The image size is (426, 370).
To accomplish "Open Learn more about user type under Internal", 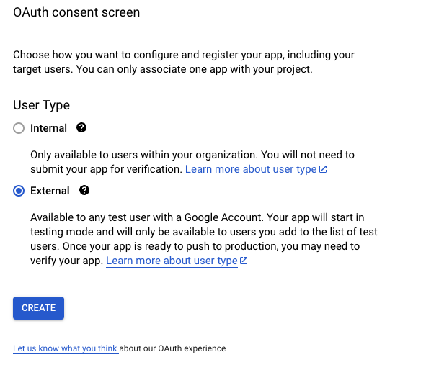I will [251, 169].
